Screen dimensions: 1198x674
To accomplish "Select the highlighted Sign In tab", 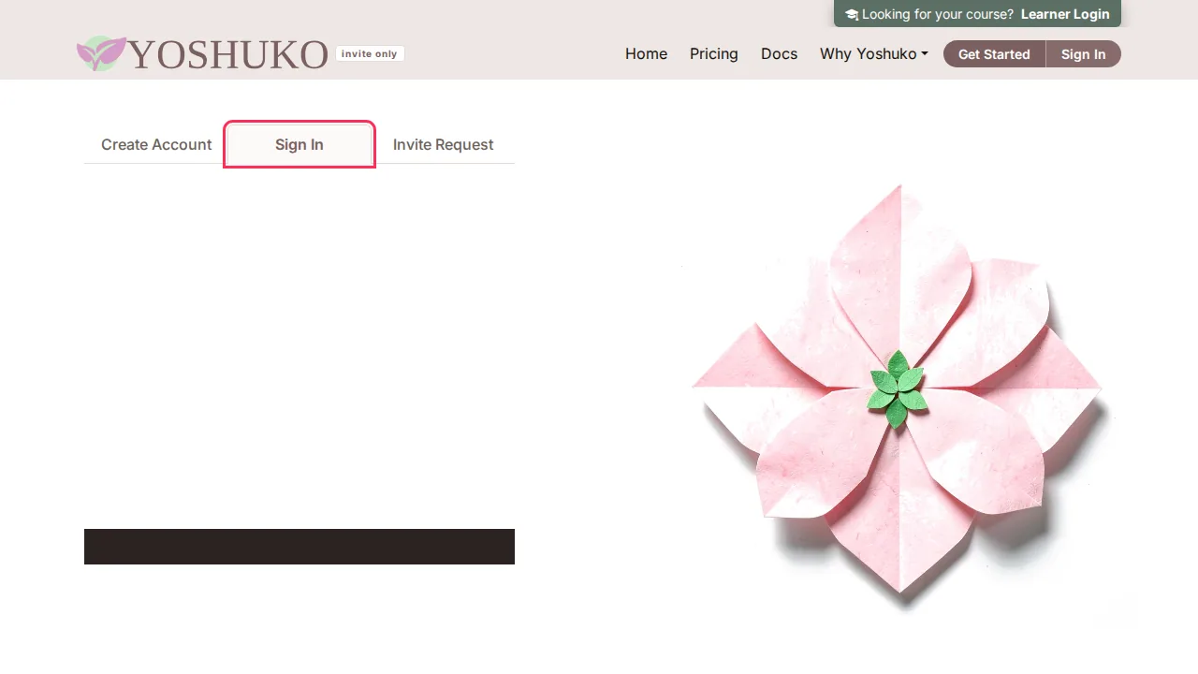I will (299, 144).
